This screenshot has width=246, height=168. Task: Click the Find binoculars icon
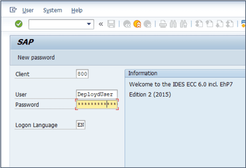173,24
